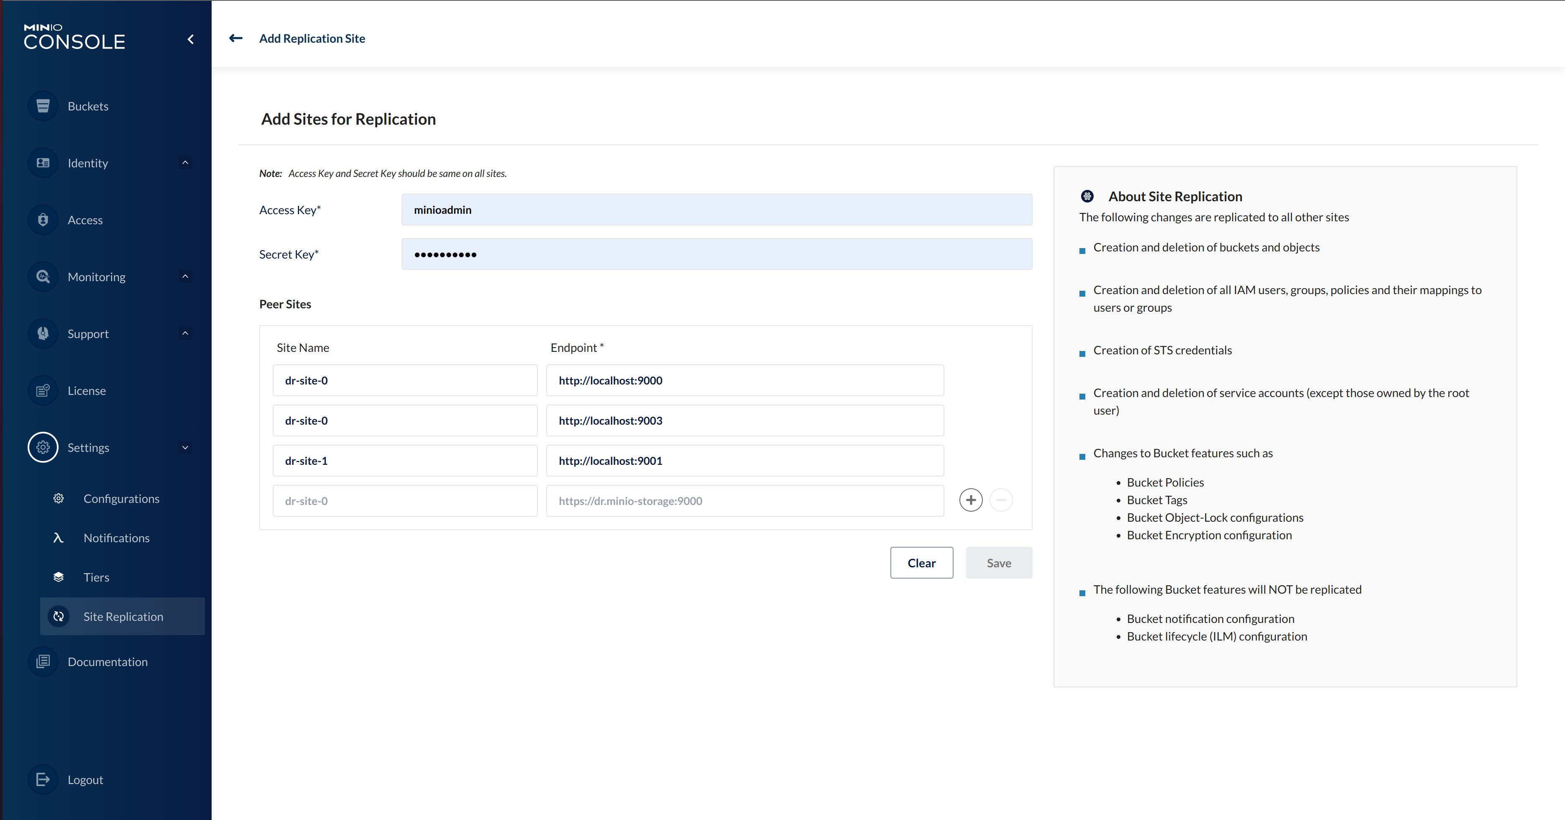Select the Site Replication menu item
This screenshot has width=1565, height=820.
click(x=123, y=616)
